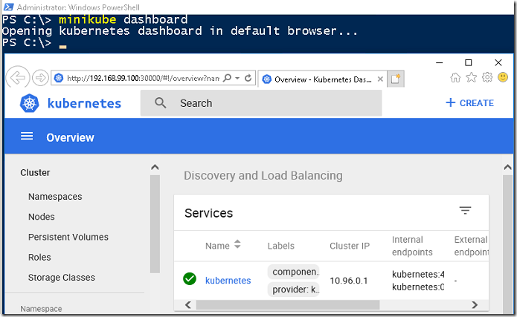517x317 pixels.
Task: Focus the dashboard Search field
Action: pyautogui.click(x=261, y=103)
